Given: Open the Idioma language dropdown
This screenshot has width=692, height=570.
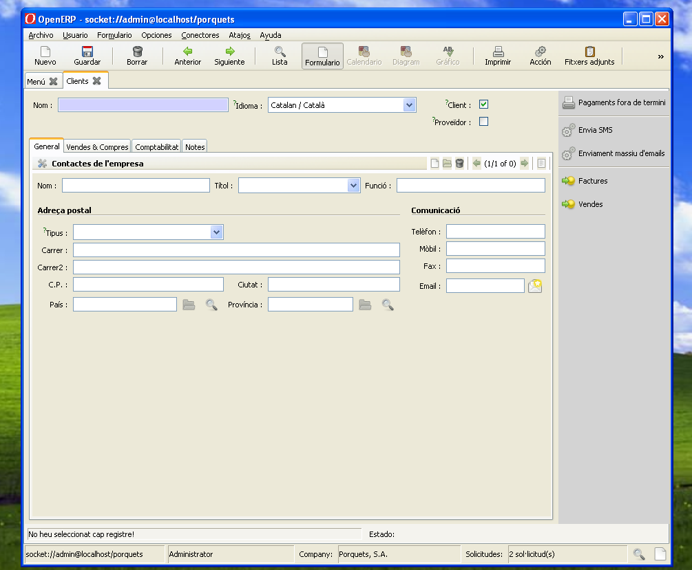Looking at the screenshot, I should tap(410, 105).
